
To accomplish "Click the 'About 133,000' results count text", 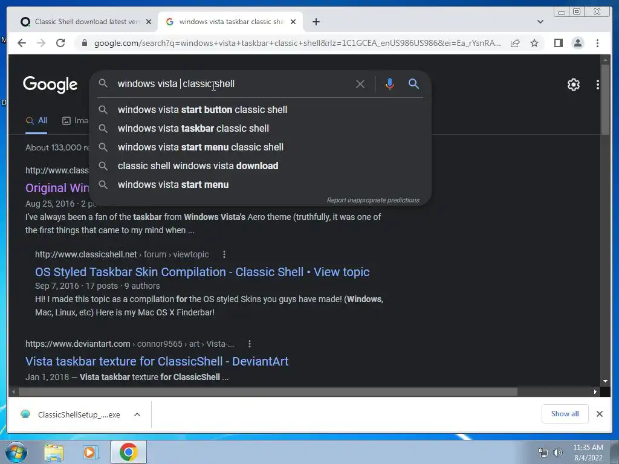I will pyautogui.click(x=57, y=147).
